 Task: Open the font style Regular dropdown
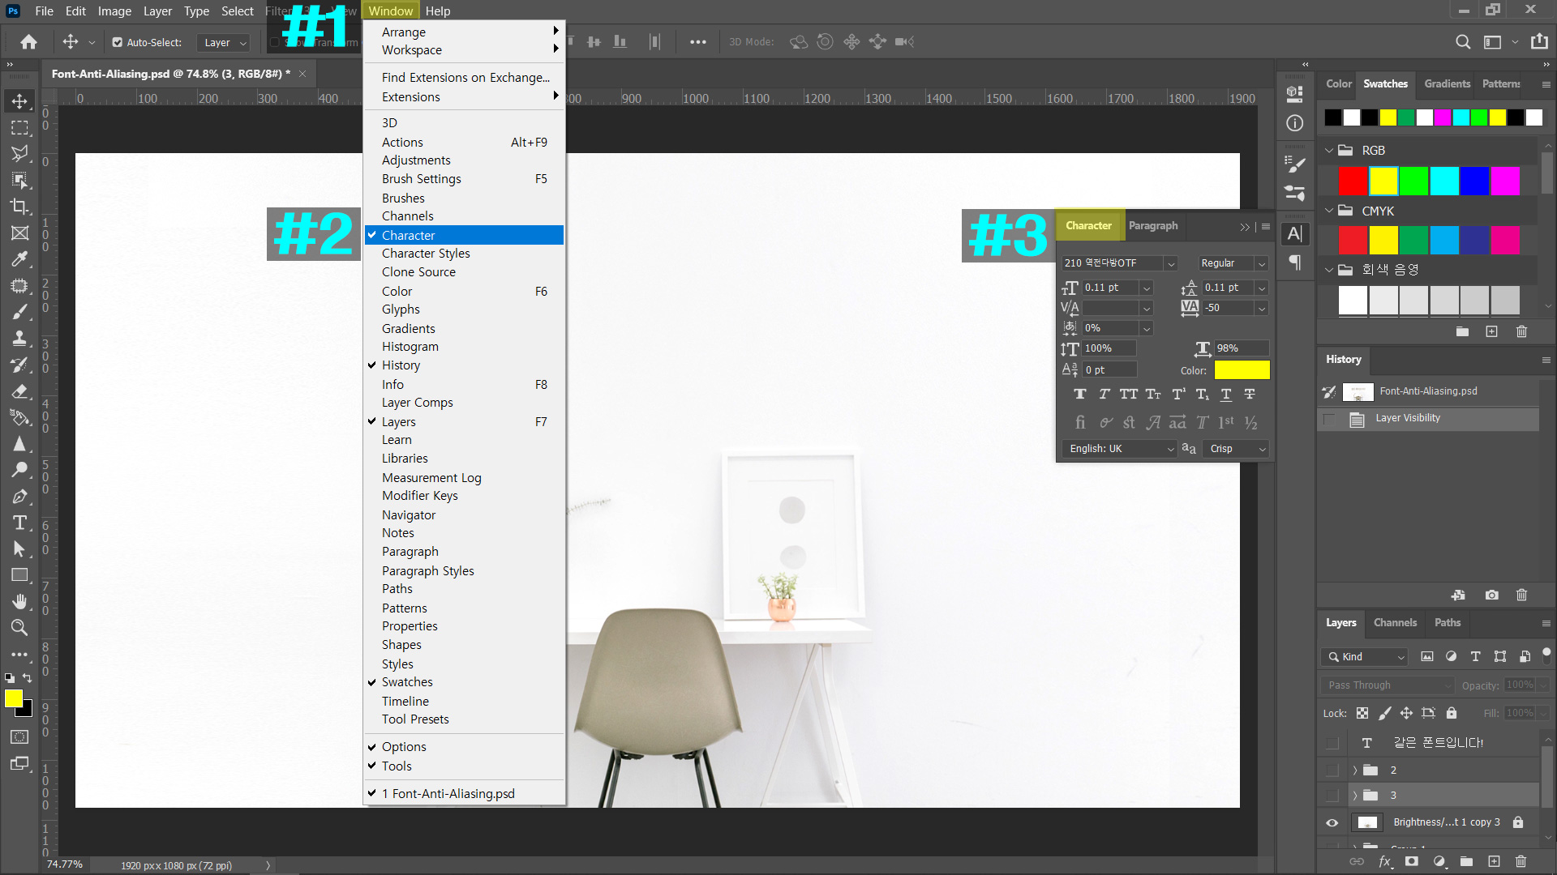pyautogui.click(x=1233, y=263)
